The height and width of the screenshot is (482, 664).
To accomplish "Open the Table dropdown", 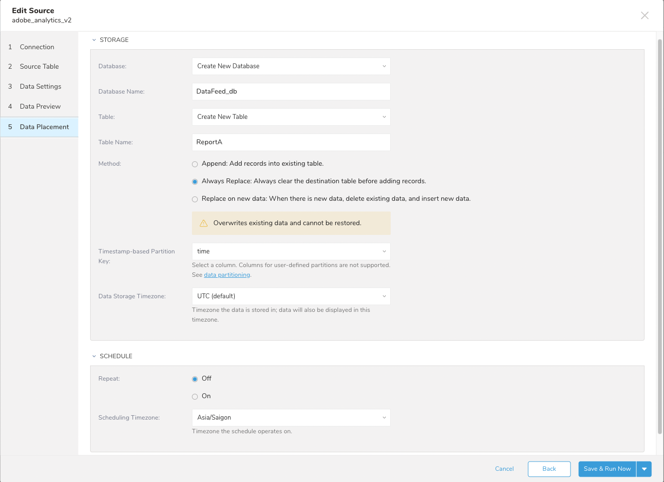I will click(291, 117).
